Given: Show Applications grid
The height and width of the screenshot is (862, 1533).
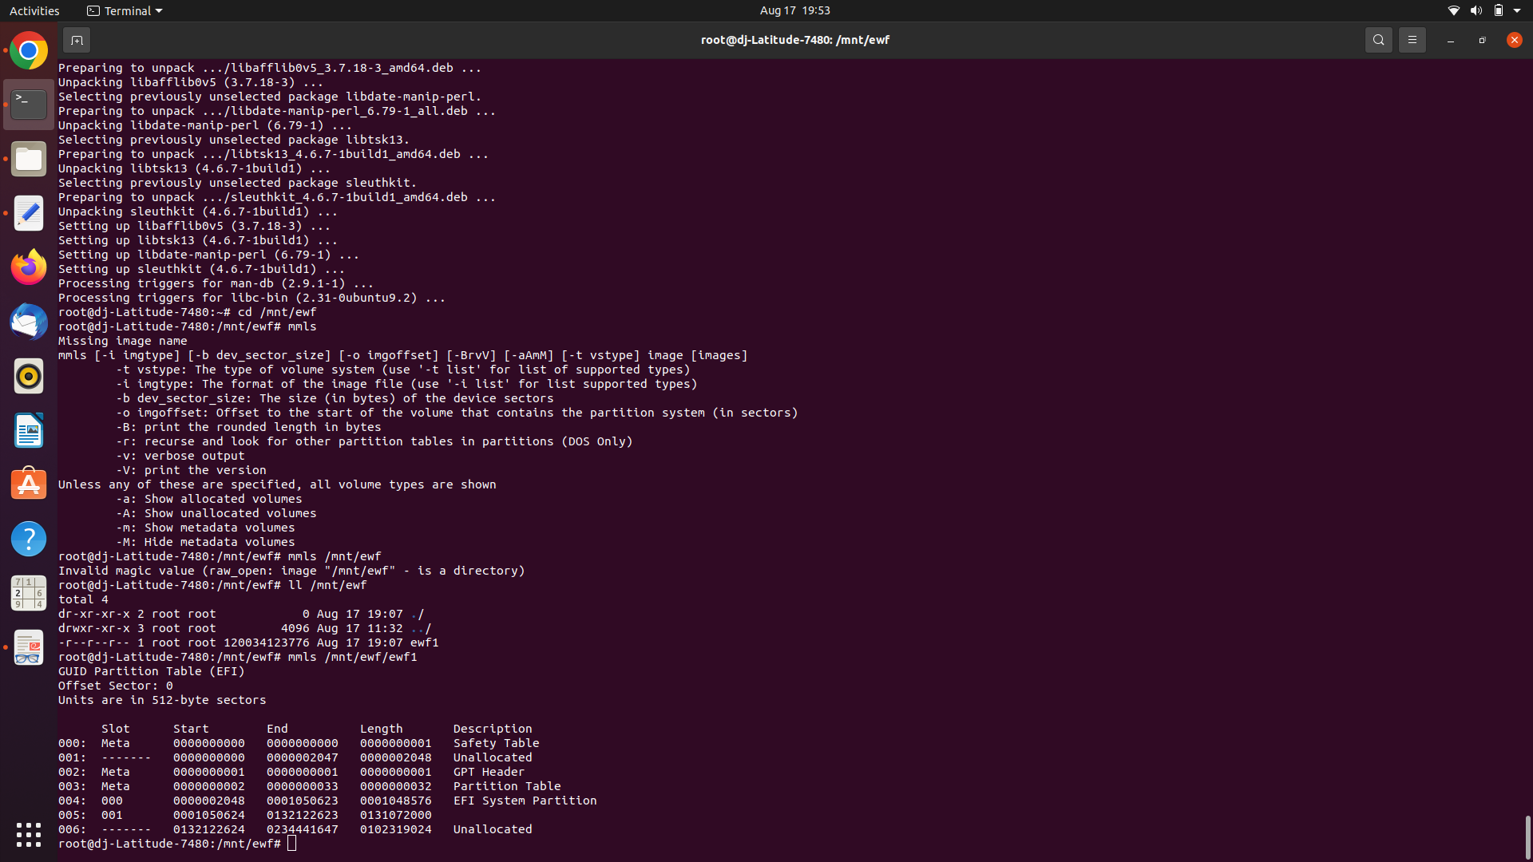Looking at the screenshot, I should point(29,834).
